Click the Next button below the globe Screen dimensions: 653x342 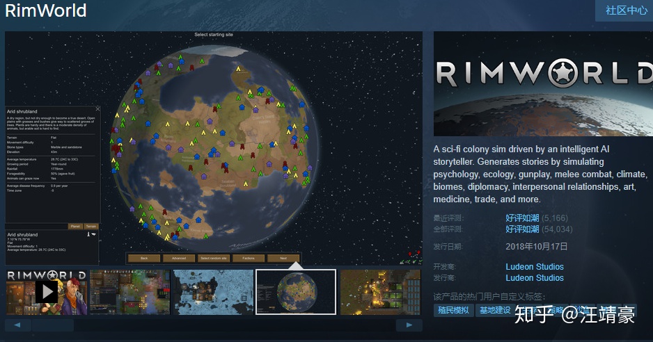[283, 258]
